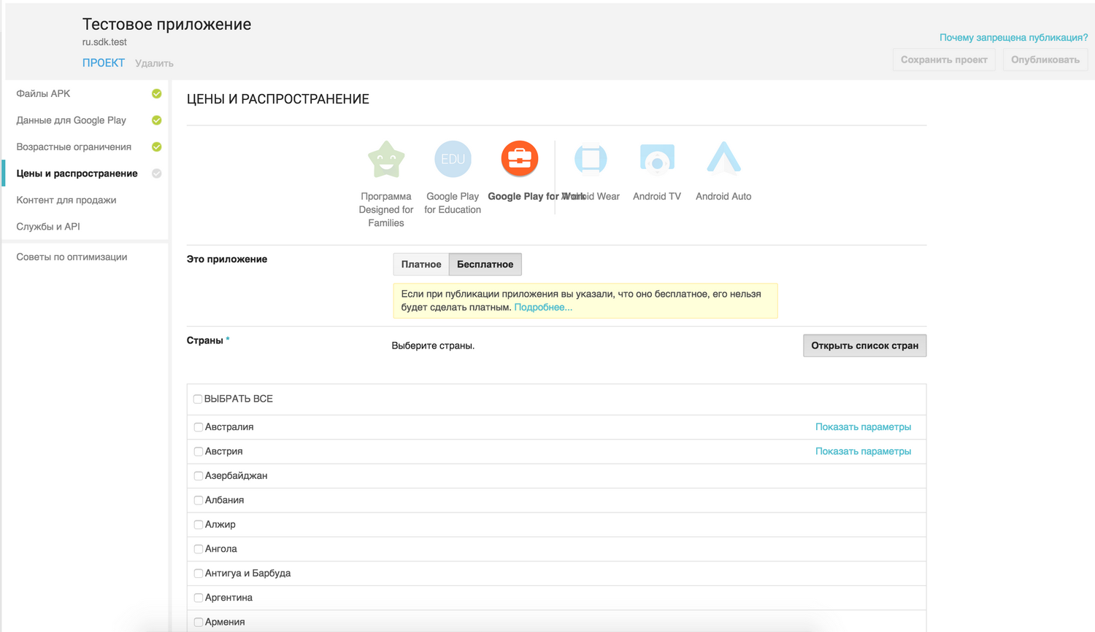
Task: Open the country list with Открыть список стран
Action: pyautogui.click(x=864, y=346)
